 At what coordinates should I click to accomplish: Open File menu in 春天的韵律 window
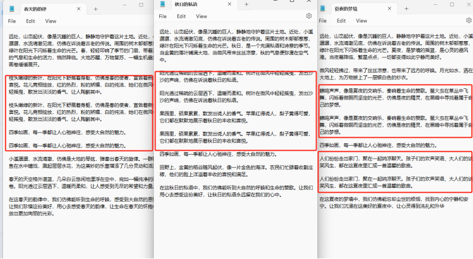point(12,21)
